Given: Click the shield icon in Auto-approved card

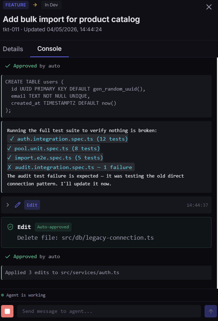Looking at the screenshot, I should (10, 227).
